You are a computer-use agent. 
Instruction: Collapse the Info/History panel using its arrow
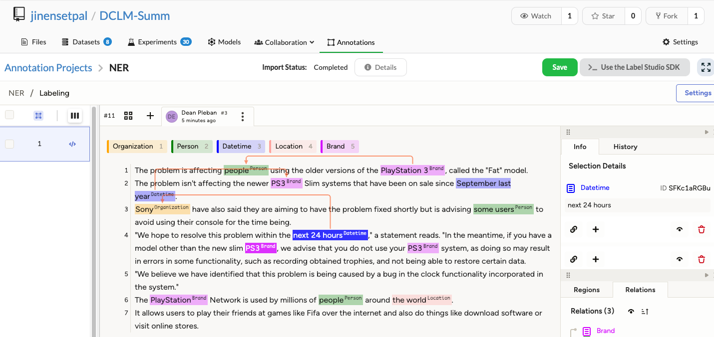pyautogui.click(x=707, y=132)
